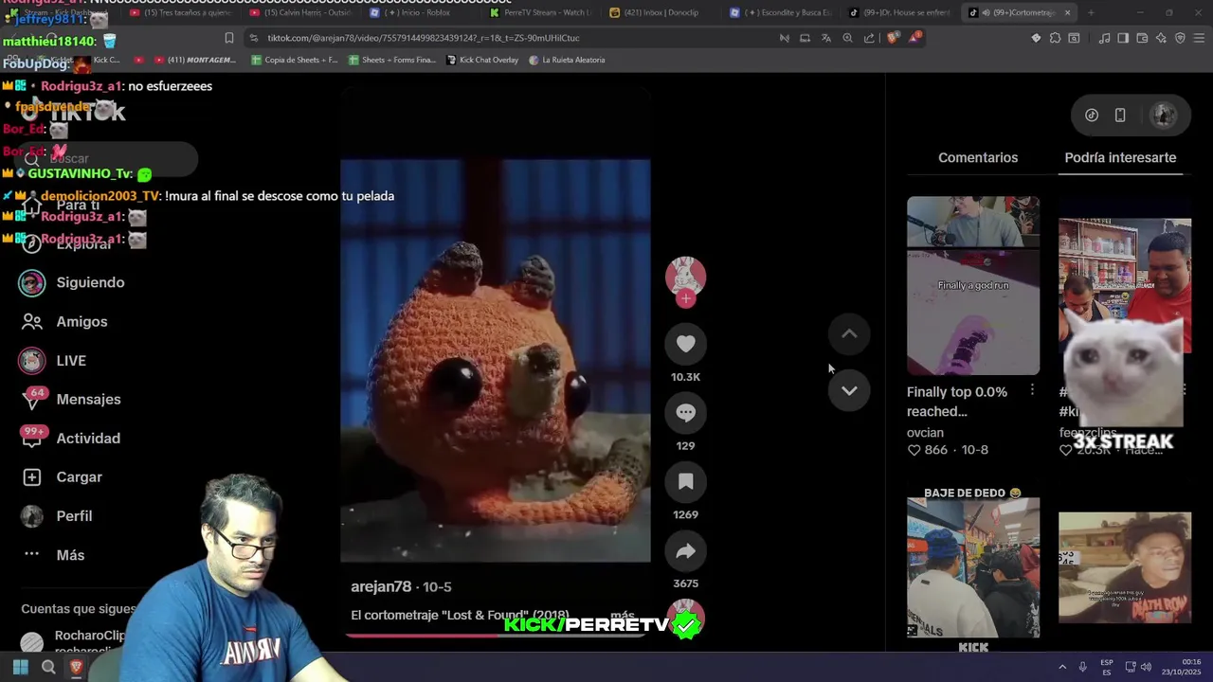Open options for the 'Finally top 0.0%' video

(x=1032, y=390)
